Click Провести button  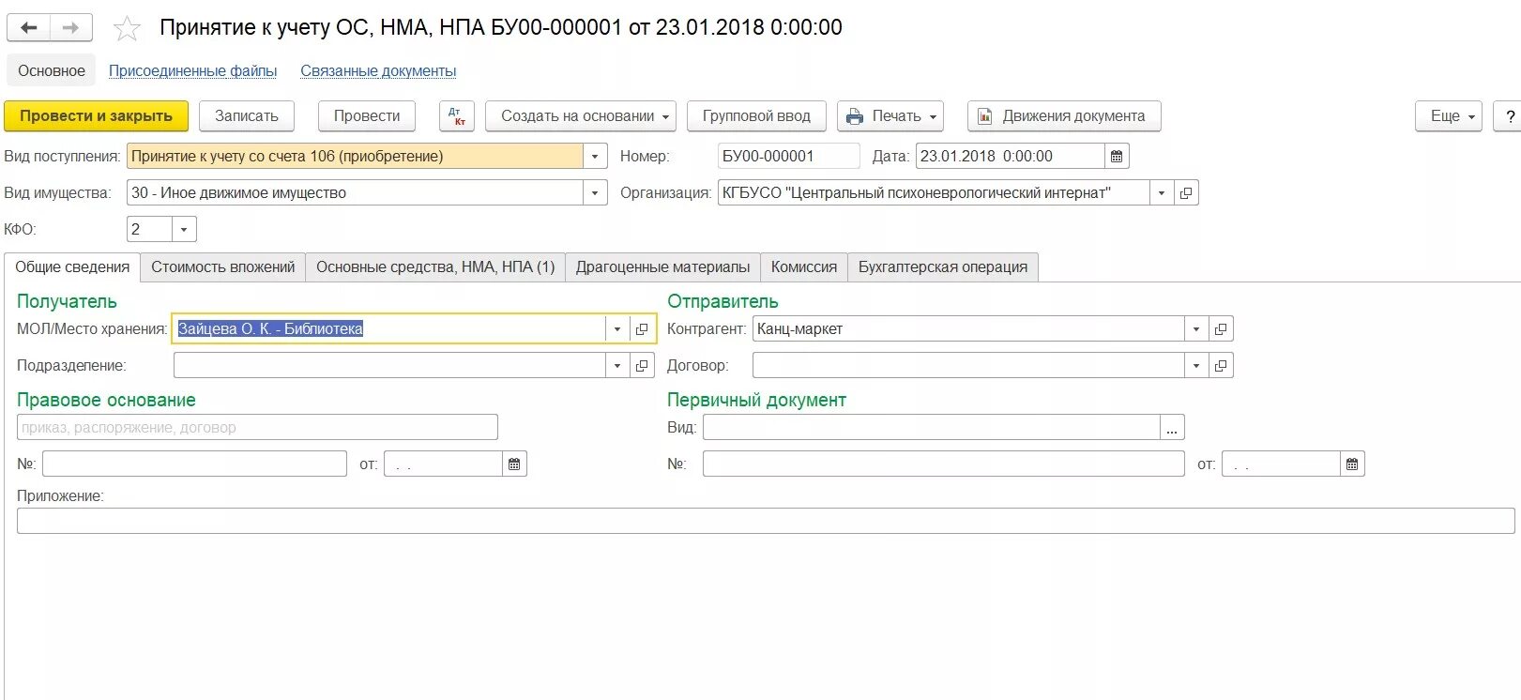tap(367, 116)
